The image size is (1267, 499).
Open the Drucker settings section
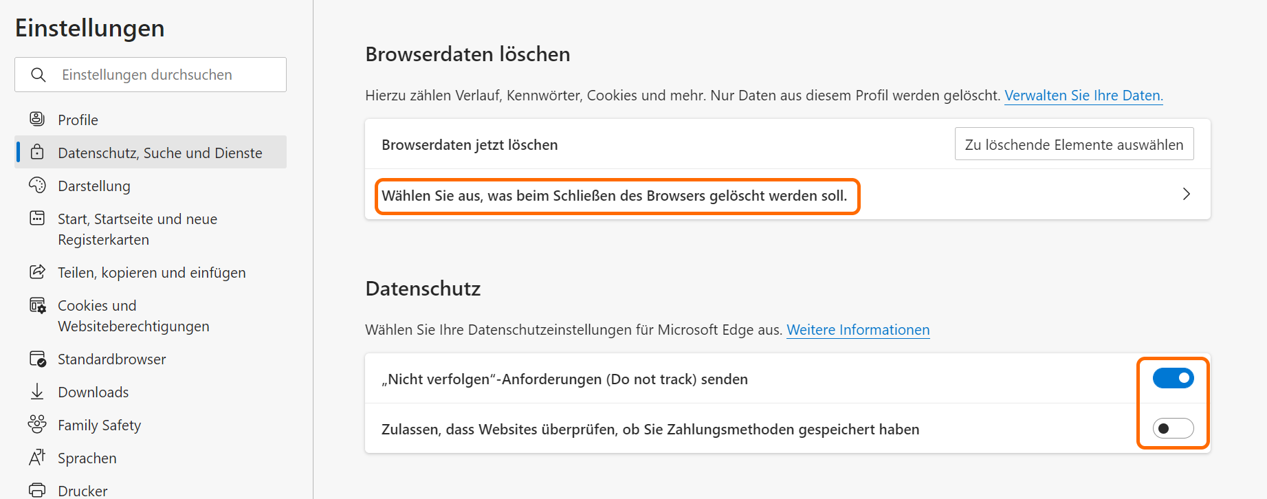point(82,491)
